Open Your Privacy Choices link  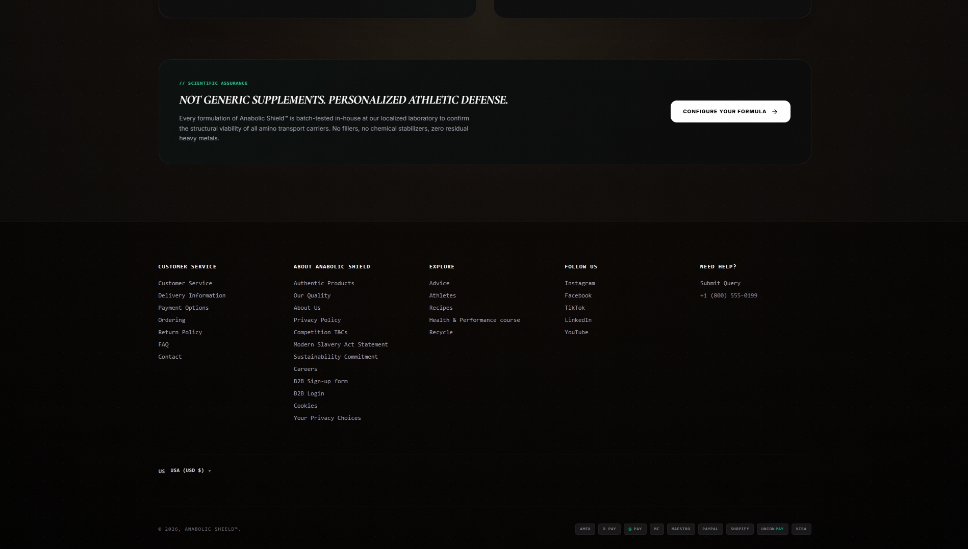tap(327, 418)
